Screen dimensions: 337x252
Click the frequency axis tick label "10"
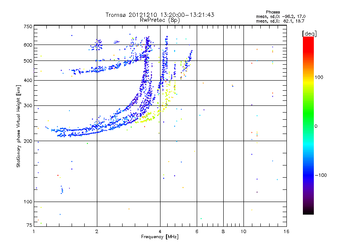243,231
